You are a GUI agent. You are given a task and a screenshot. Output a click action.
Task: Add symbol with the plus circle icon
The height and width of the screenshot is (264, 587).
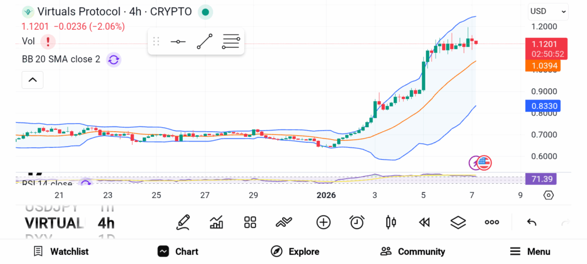coord(323,222)
